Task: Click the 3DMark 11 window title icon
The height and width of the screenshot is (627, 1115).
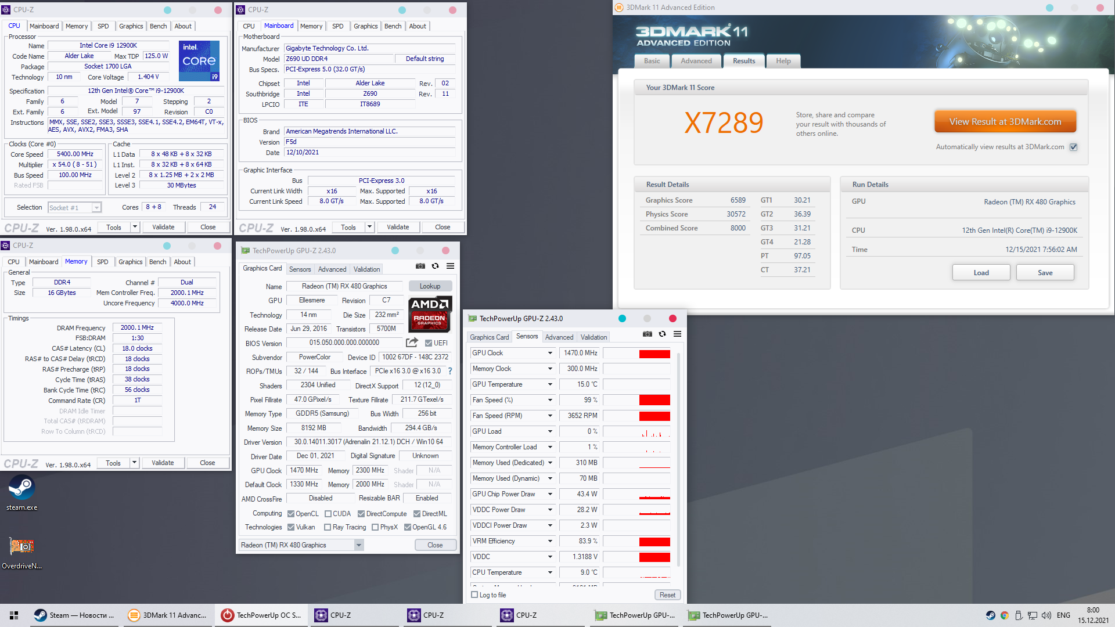Action: (619, 8)
